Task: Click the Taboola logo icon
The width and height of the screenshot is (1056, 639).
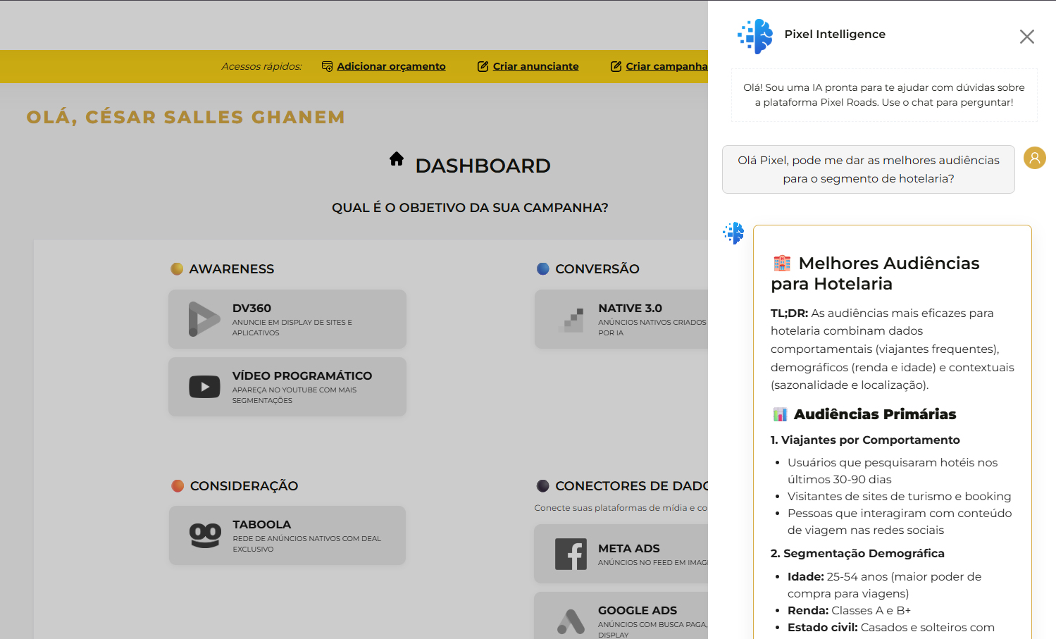Action: coord(205,535)
